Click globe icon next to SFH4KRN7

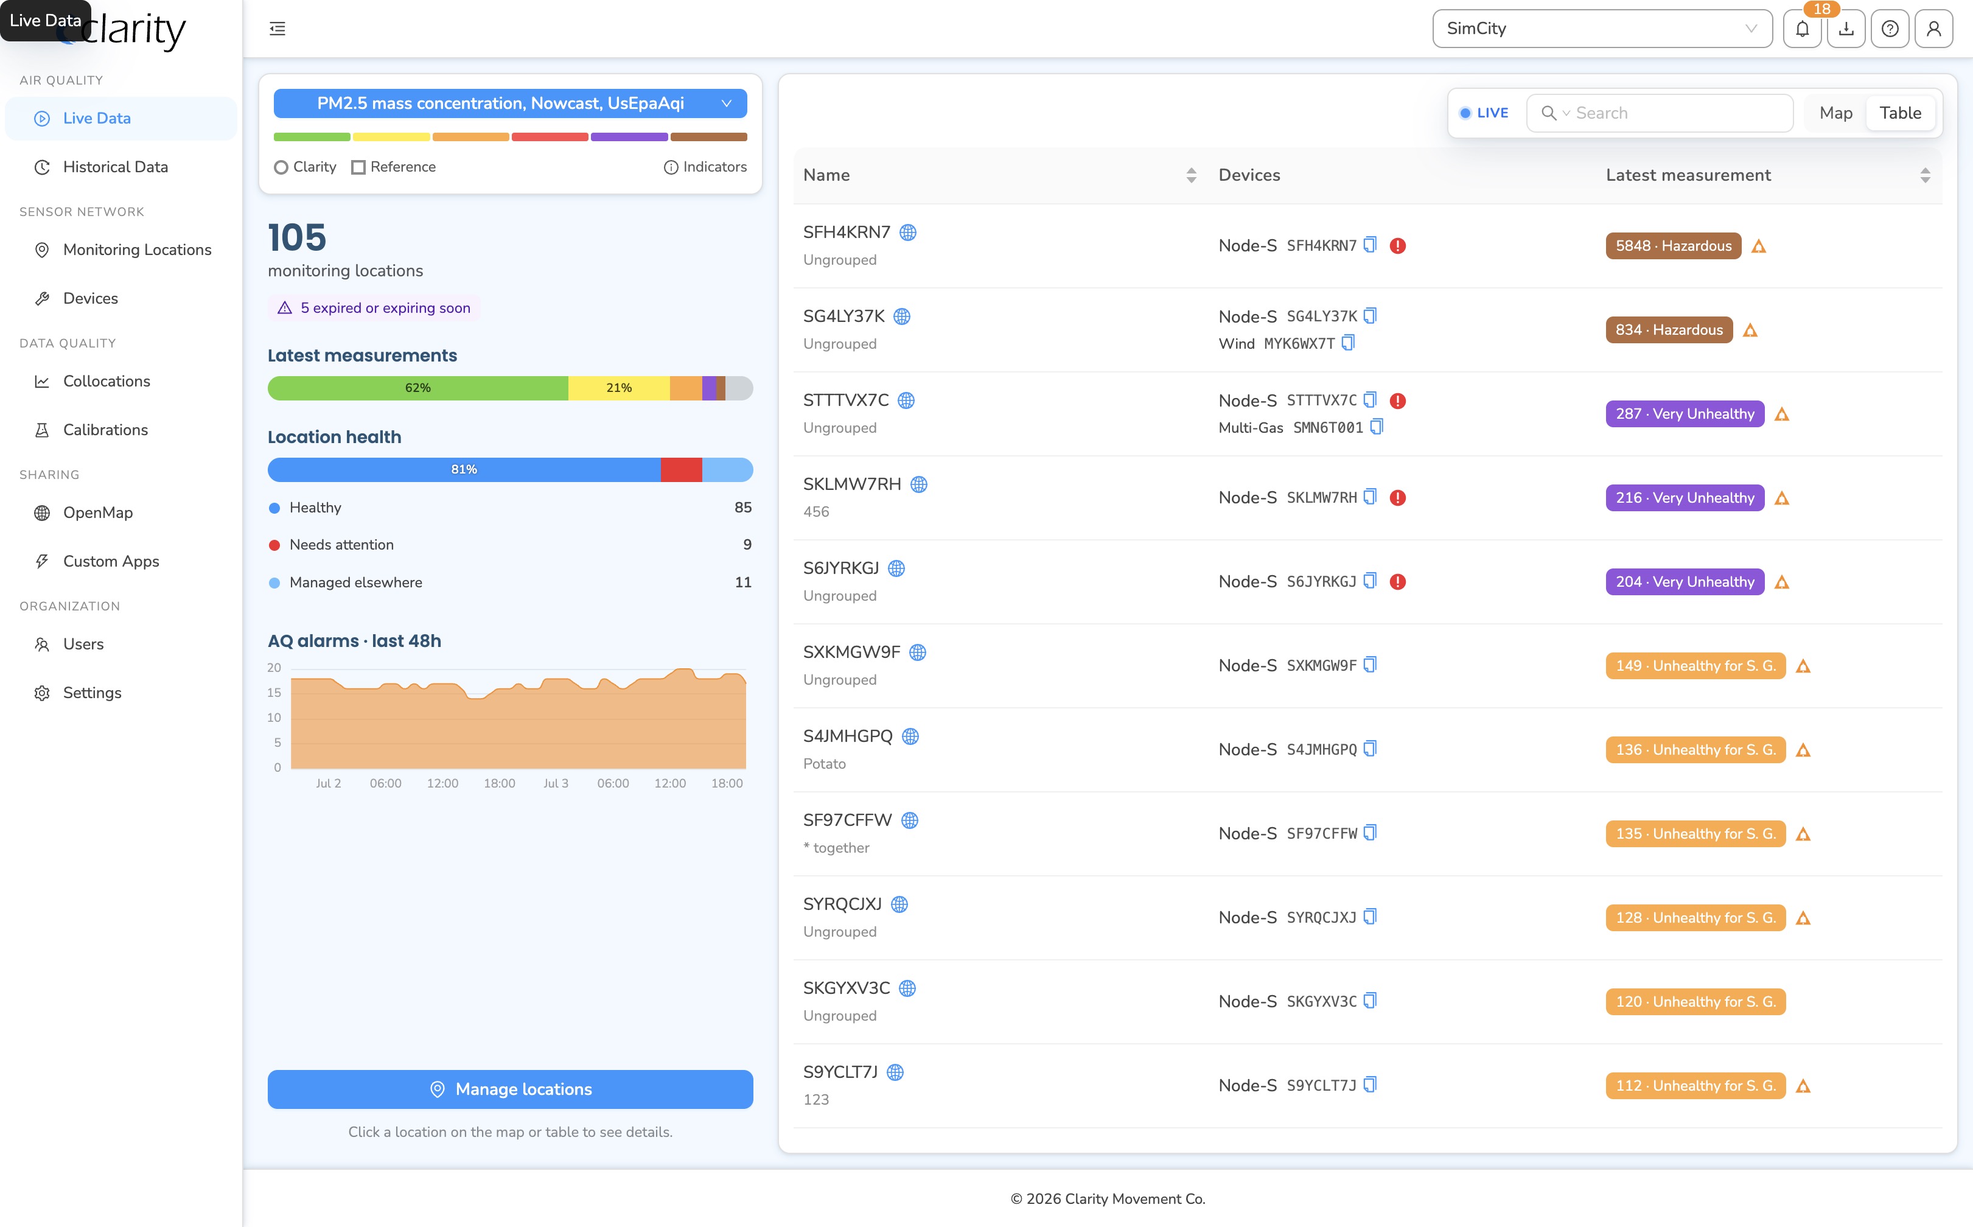908,232
